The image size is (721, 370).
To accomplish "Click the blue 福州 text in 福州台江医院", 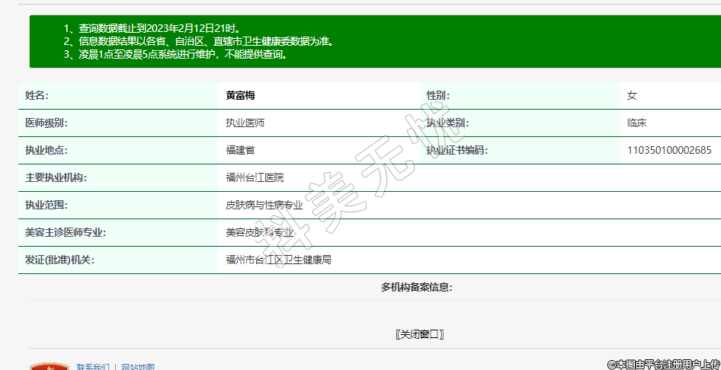I will pyautogui.click(x=235, y=177).
